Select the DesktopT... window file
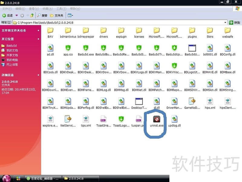This screenshot has width=242, height=182. click(x=139, y=104)
